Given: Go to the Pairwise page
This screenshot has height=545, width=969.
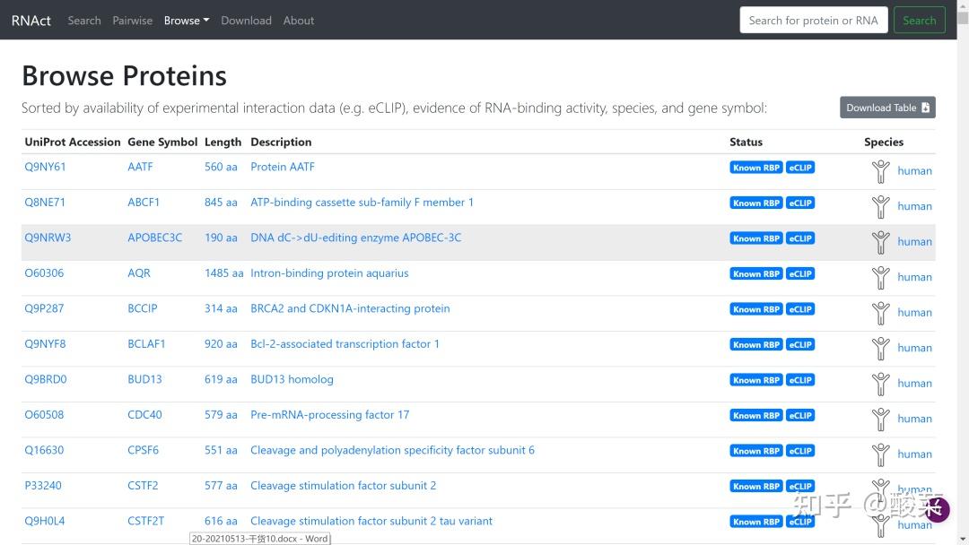Looking at the screenshot, I should coord(133,21).
